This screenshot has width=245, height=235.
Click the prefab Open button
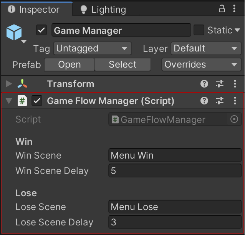point(69,65)
